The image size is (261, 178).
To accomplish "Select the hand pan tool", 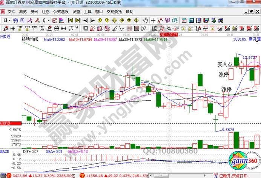I will pyautogui.click(x=144, y=20).
